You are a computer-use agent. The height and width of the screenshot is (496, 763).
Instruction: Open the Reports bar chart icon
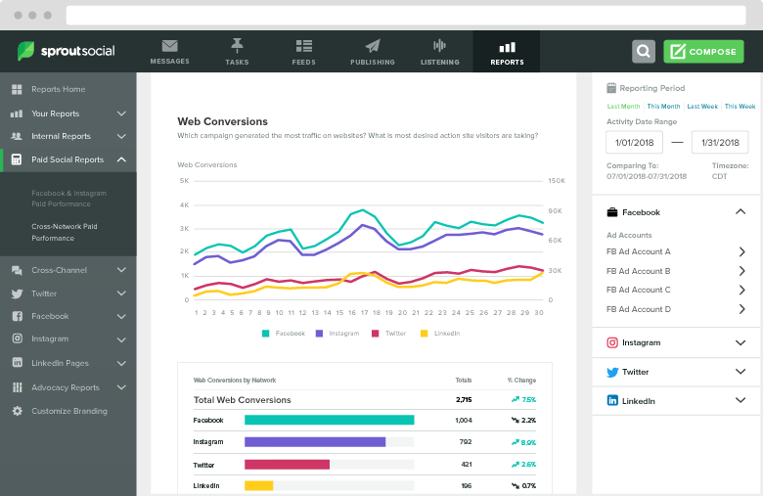pyautogui.click(x=507, y=47)
